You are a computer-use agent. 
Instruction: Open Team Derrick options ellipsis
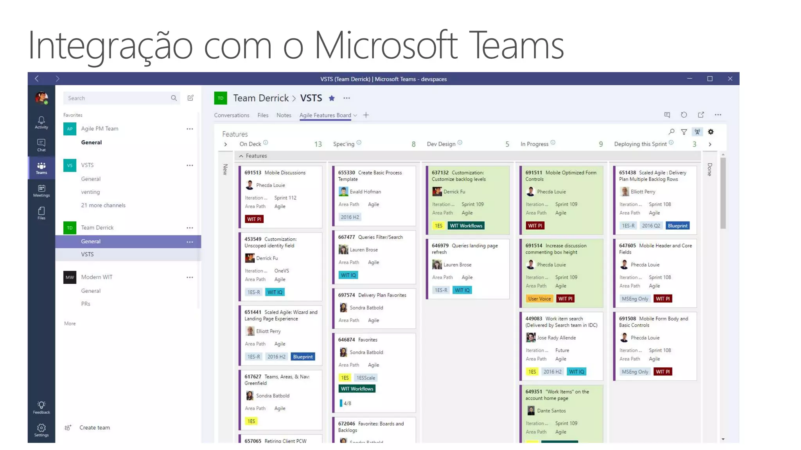coord(190,228)
